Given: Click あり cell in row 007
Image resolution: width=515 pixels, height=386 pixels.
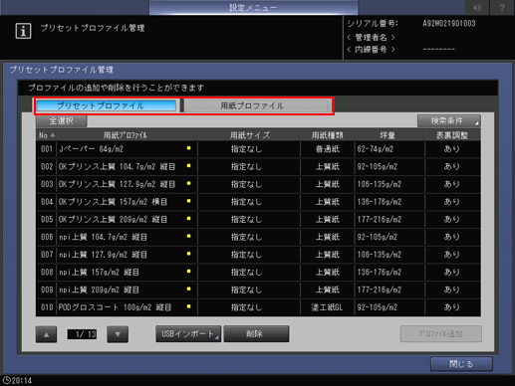Looking at the screenshot, I should pos(452,255).
